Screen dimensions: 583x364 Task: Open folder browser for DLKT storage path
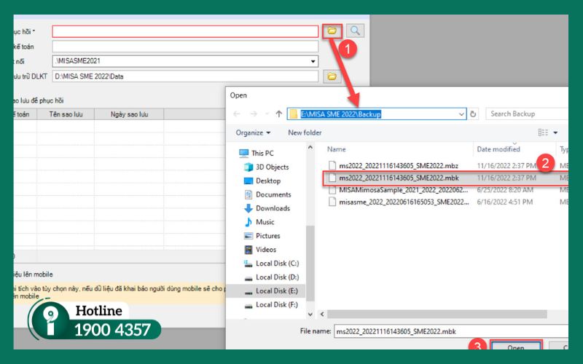(332, 76)
